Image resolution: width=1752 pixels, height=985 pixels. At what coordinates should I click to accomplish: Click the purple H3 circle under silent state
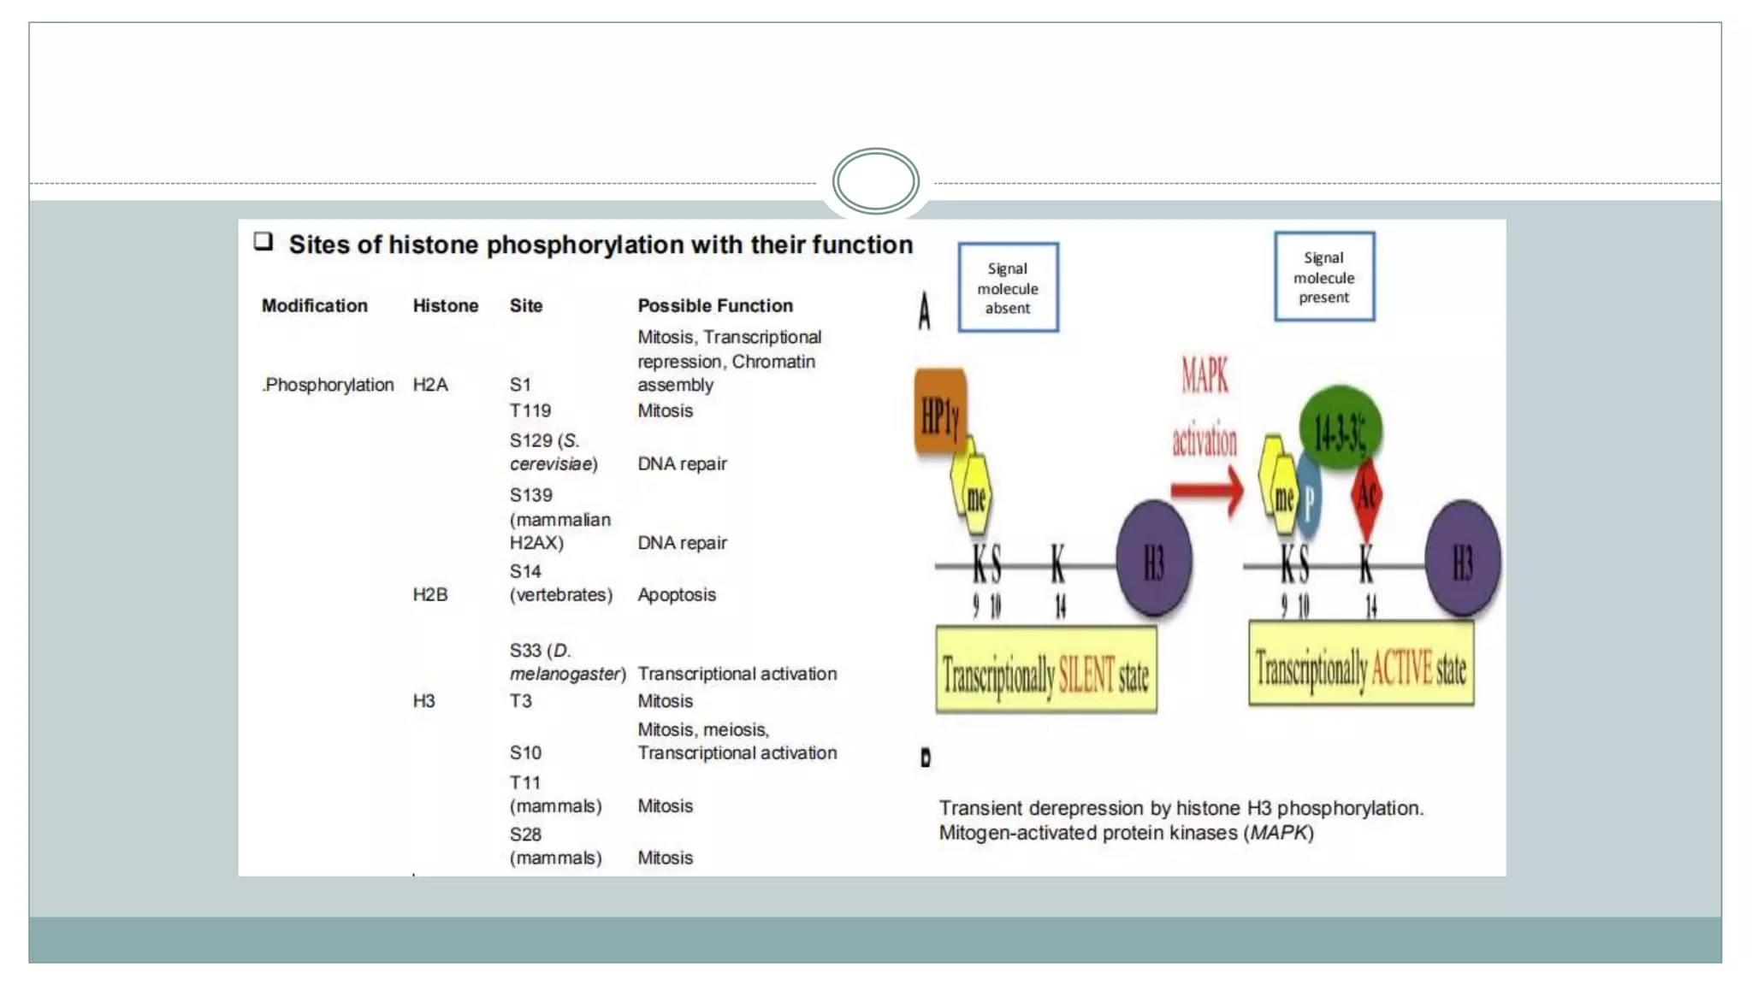(1153, 560)
